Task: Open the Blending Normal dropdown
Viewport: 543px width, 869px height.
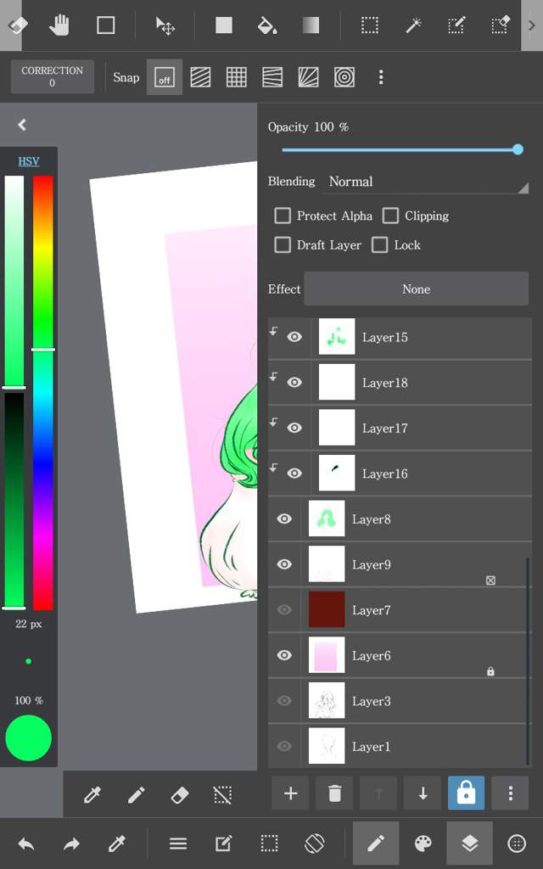Action: pyautogui.click(x=426, y=182)
